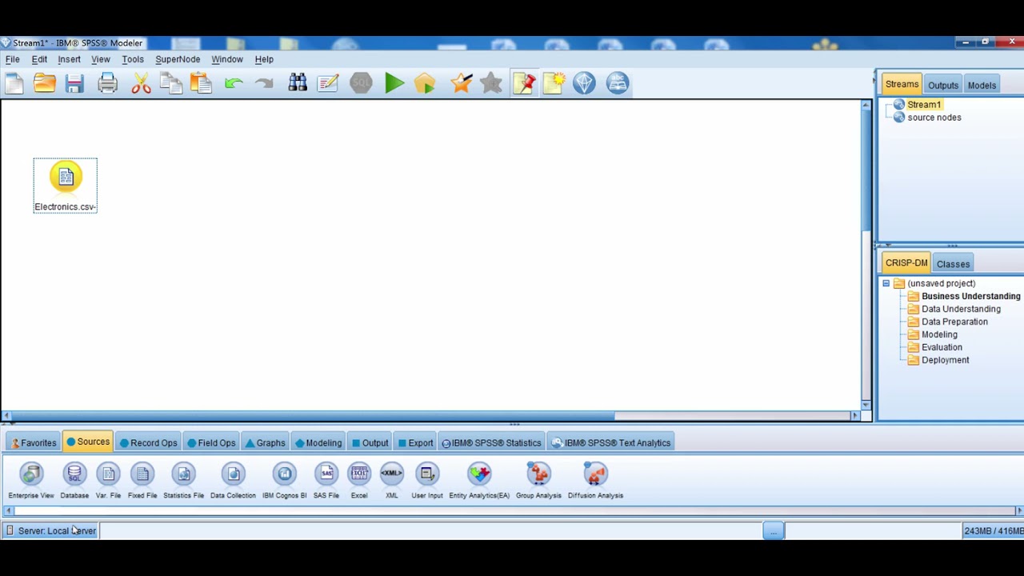Click the Paste clipboard icon
The width and height of the screenshot is (1024, 576).
[x=201, y=83]
